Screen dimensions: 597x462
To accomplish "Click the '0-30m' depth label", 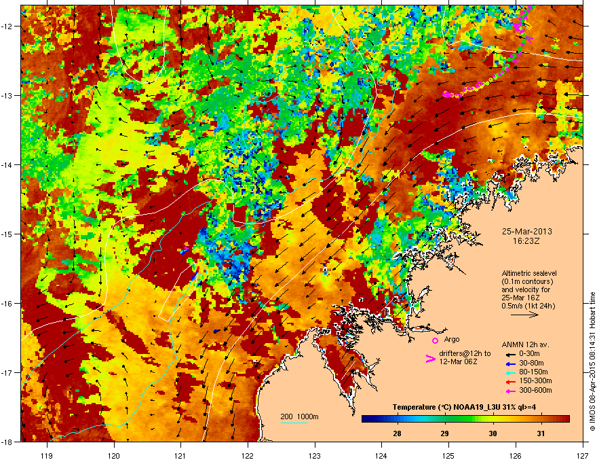I will (x=529, y=354).
